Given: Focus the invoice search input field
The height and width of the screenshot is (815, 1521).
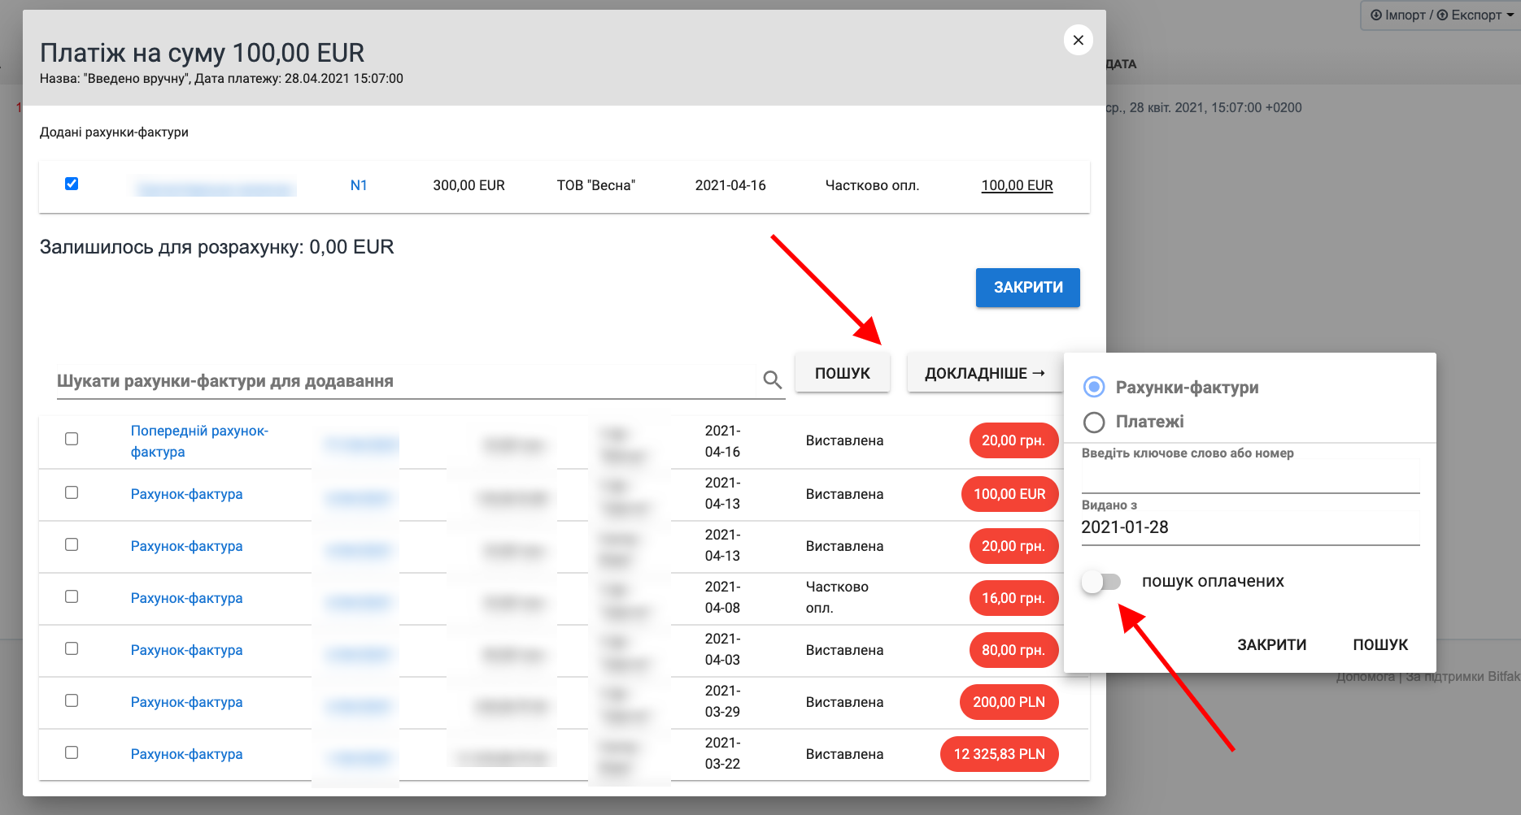Looking at the screenshot, I should pyautogui.click(x=407, y=381).
